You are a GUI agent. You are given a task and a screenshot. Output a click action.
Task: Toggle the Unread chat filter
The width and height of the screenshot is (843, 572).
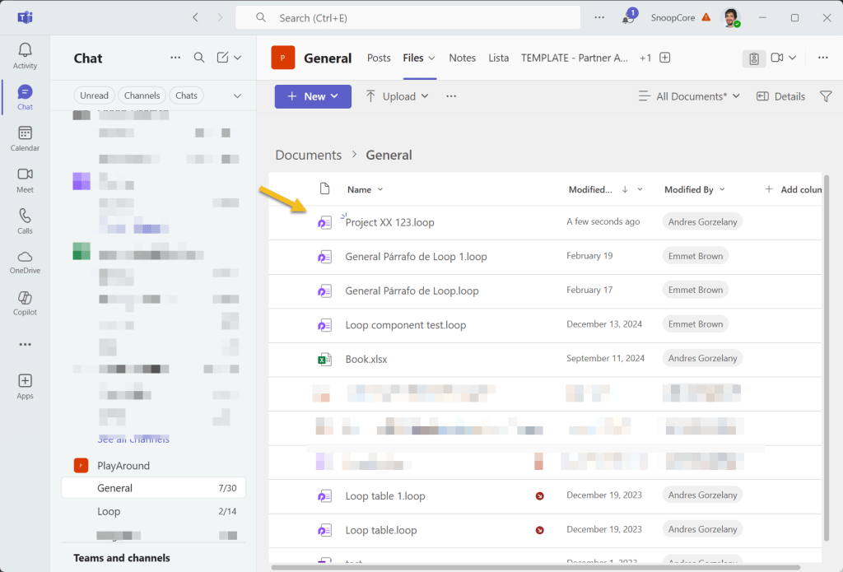coord(94,95)
